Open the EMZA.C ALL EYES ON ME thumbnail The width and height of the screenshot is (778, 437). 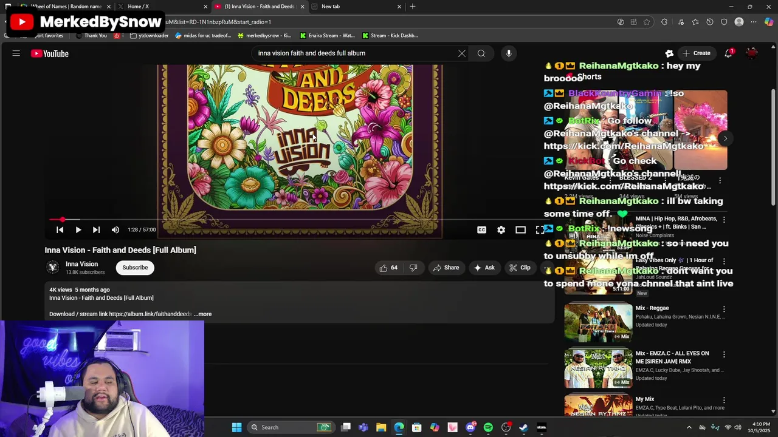pyautogui.click(x=598, y=368)
